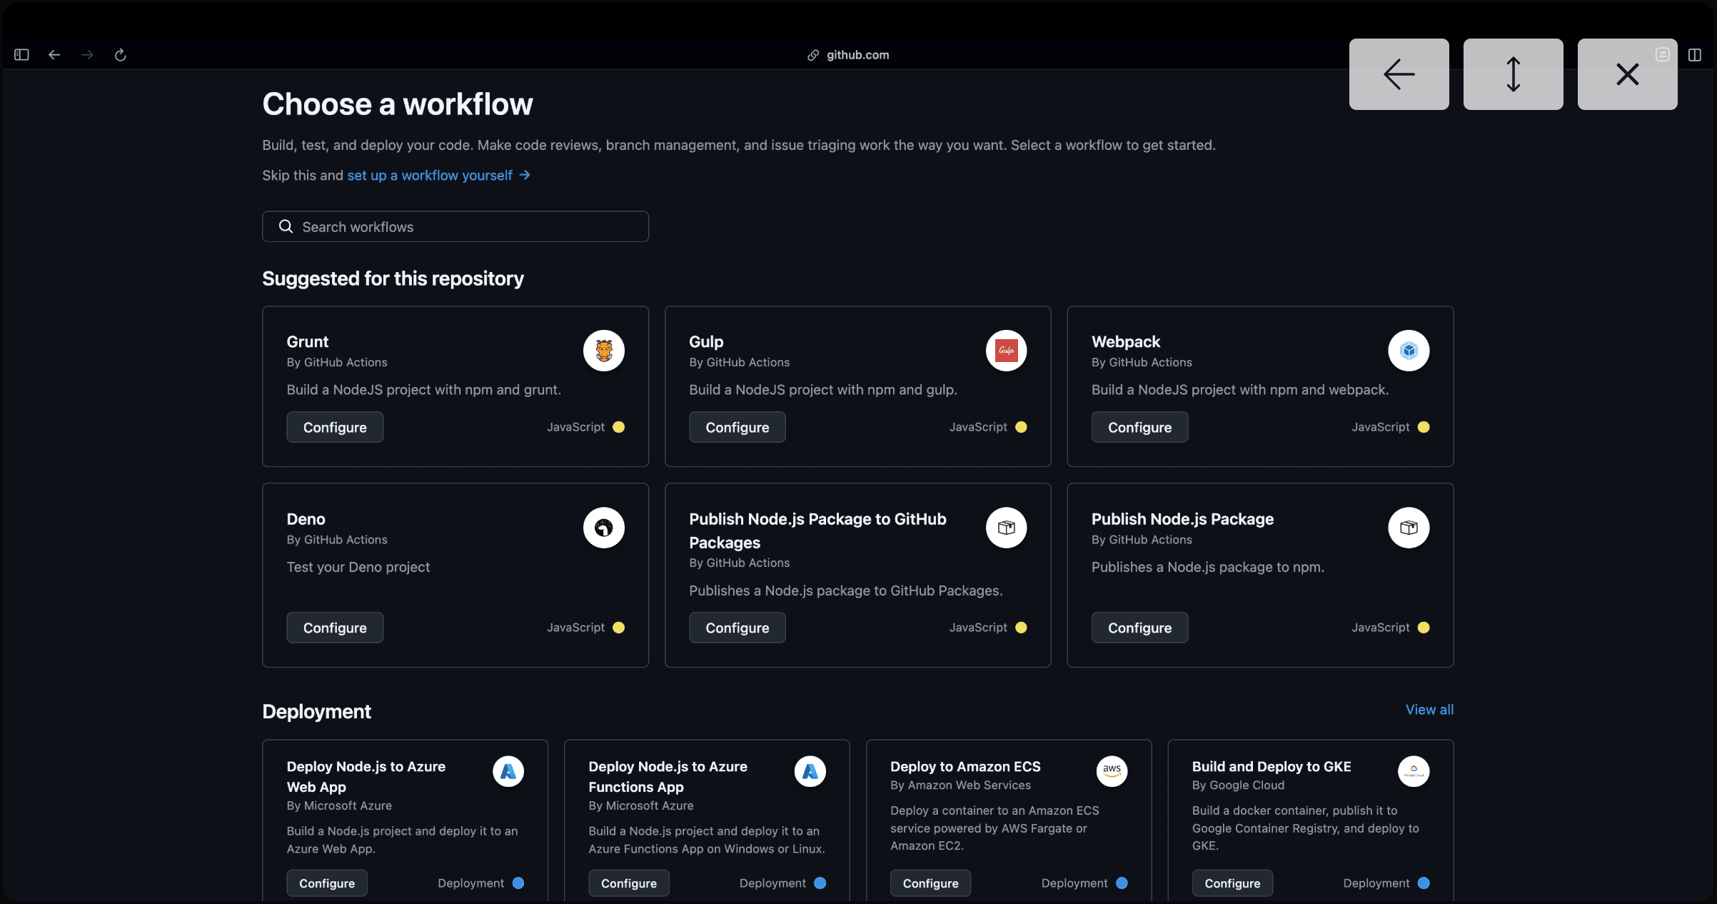Click the Deno dinosaur icon
The image size is (1717, 904).
point(603,528)
